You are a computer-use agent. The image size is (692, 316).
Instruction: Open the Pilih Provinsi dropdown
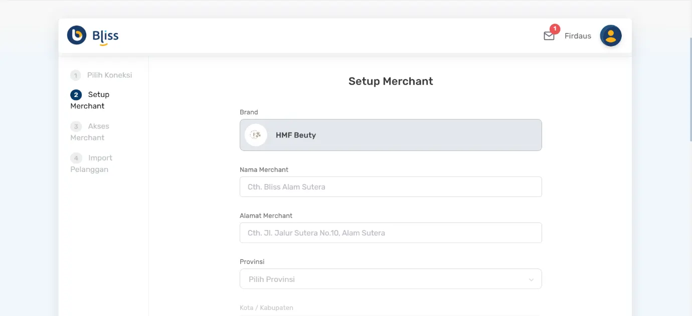(x=391, y=278)
